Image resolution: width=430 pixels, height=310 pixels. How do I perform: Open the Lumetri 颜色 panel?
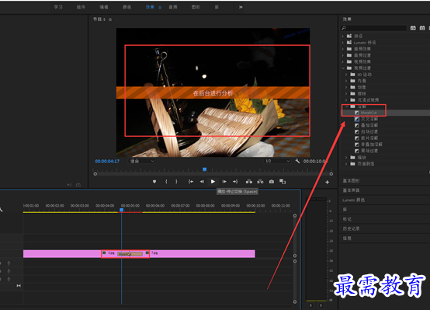353,200
